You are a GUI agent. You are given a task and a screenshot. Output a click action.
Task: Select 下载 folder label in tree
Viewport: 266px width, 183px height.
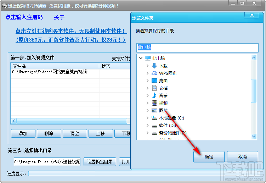pos(163,66)
